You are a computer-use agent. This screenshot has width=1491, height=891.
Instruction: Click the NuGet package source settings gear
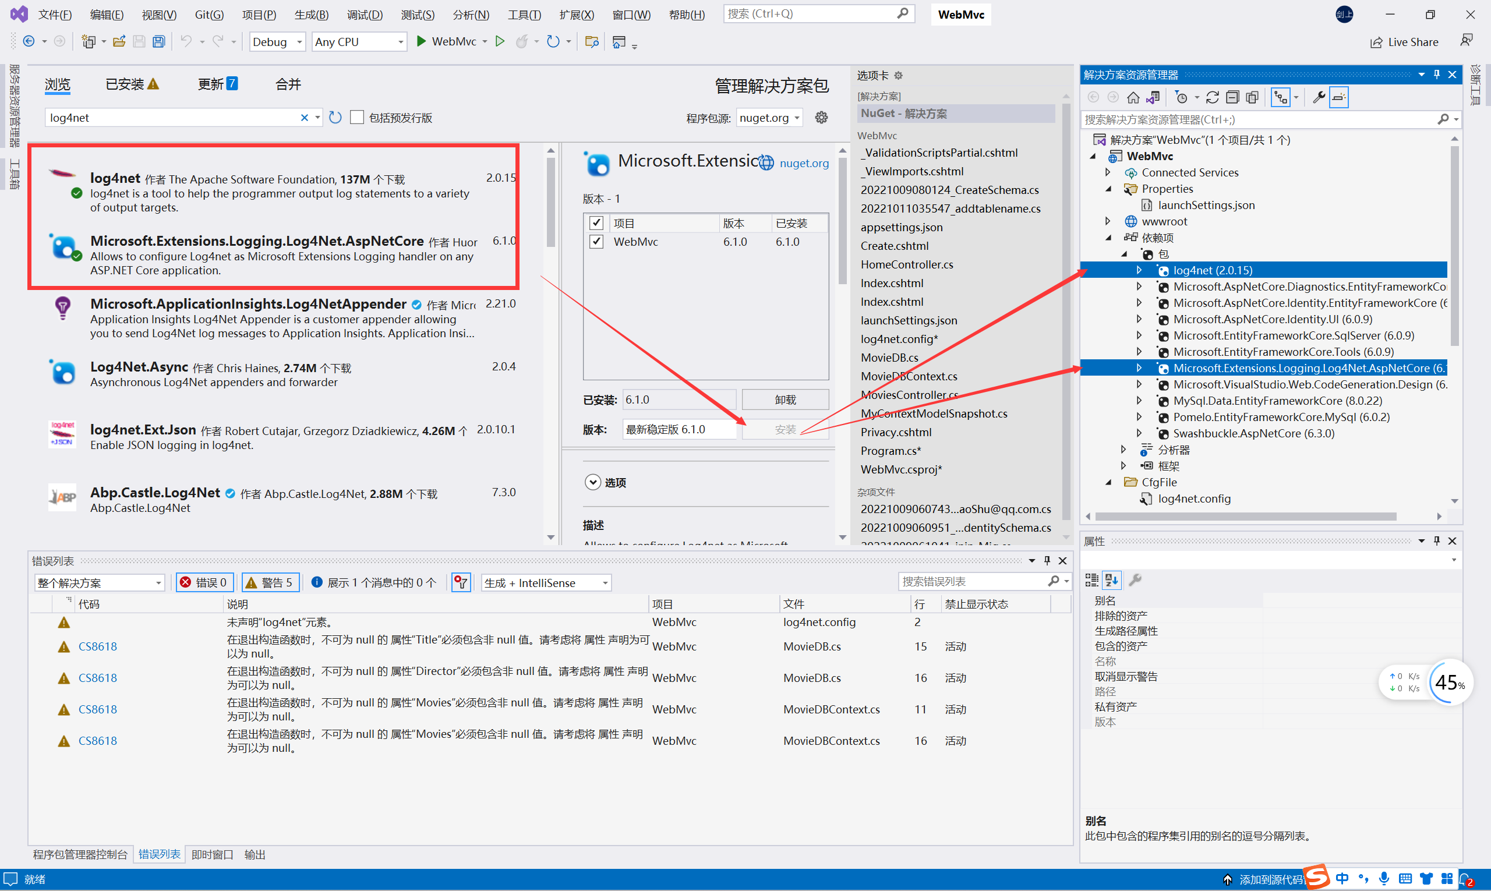coord(821,118)
